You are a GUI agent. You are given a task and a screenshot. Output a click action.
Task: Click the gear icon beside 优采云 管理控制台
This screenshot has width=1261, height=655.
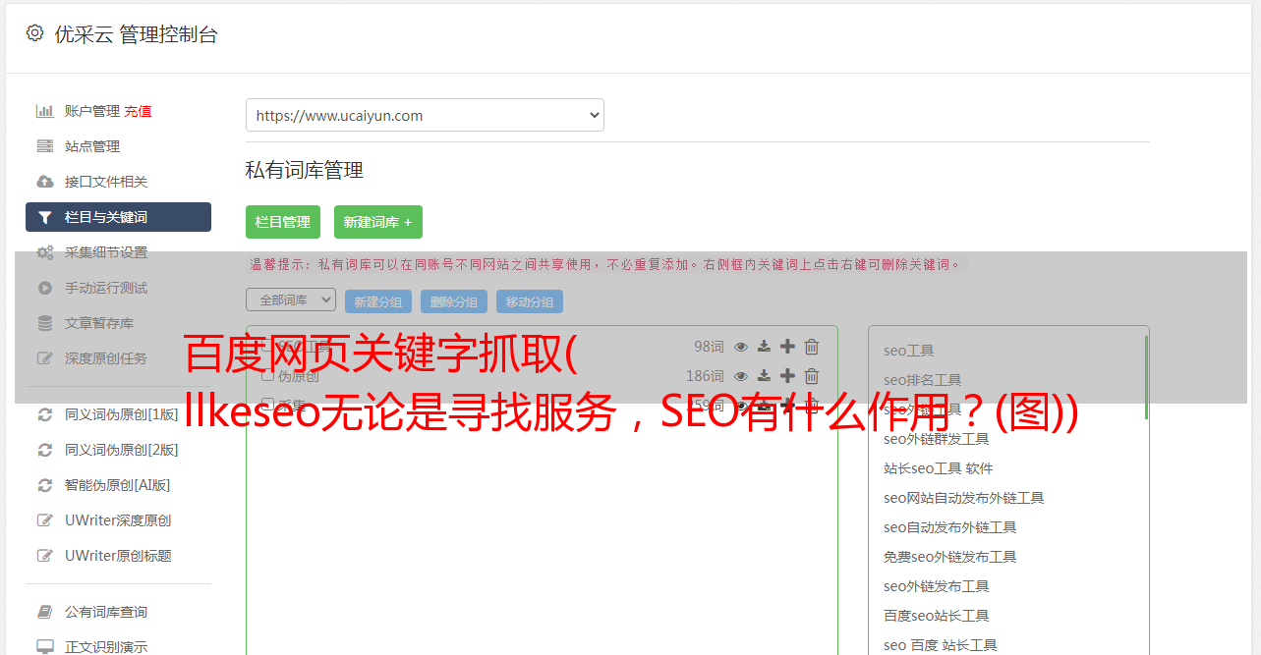tap(35, 33)
